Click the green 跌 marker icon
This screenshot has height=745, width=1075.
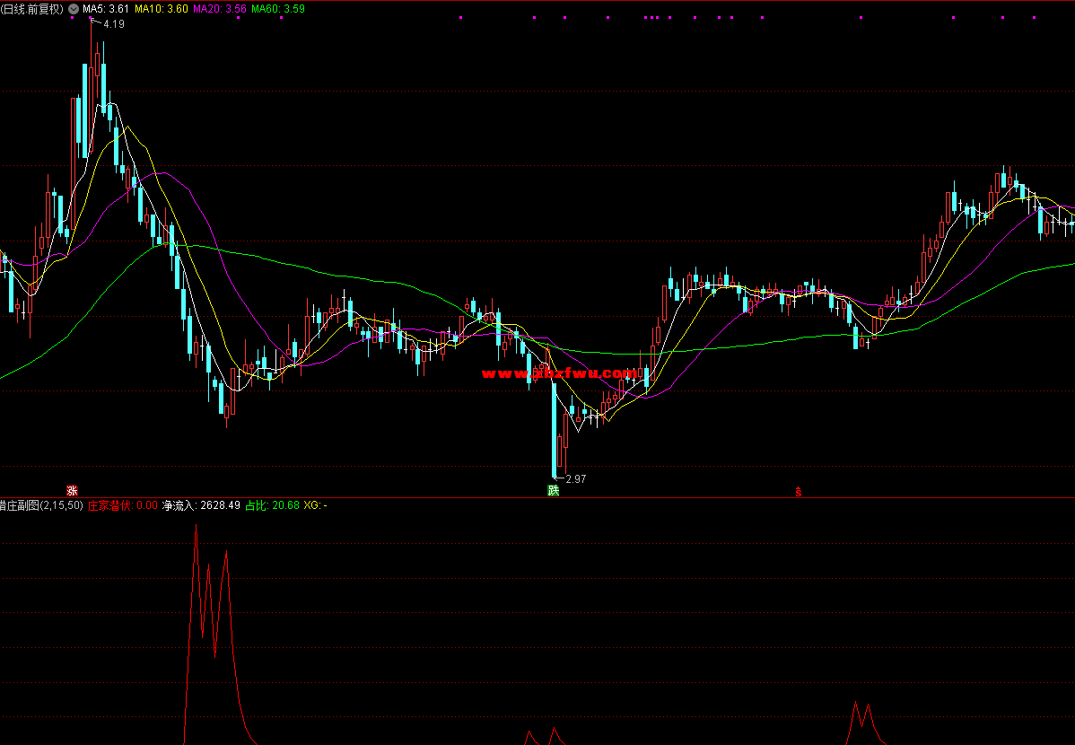click(554, 490)
